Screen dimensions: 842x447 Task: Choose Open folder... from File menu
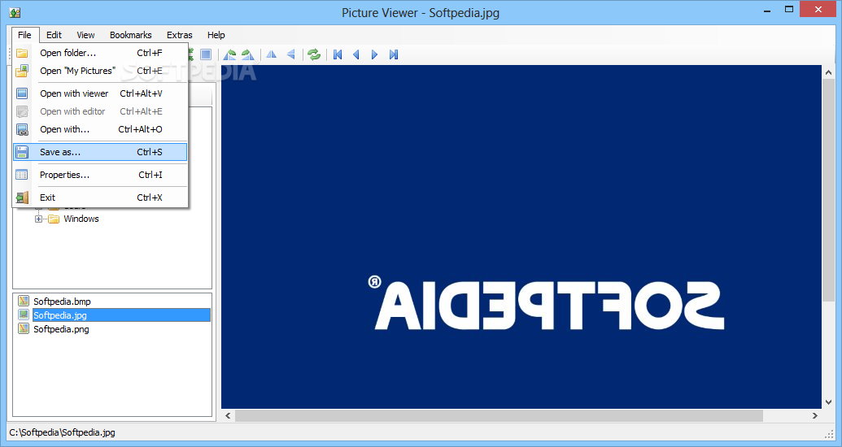(100, 53)
